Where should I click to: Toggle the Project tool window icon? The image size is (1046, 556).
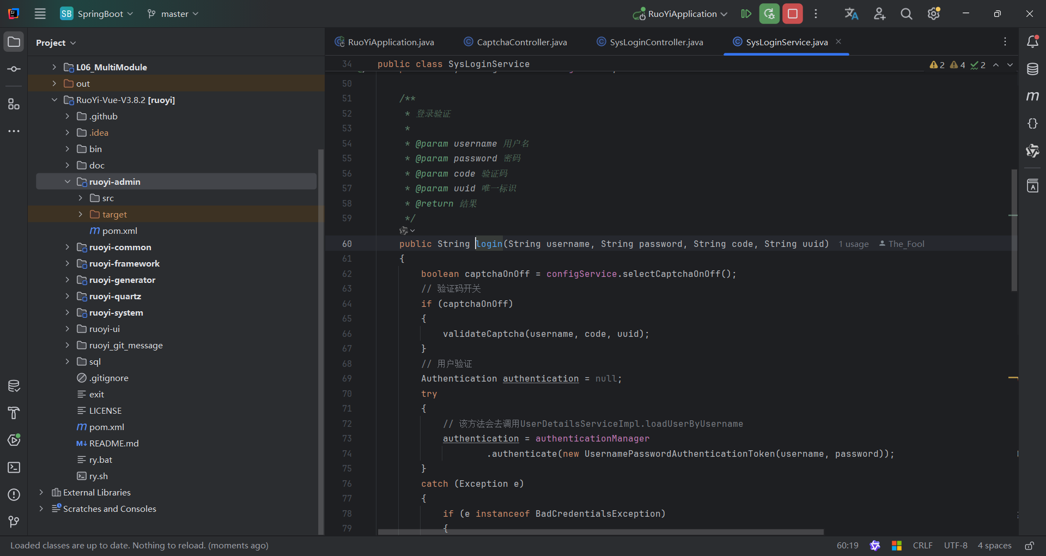coord(14,42)
